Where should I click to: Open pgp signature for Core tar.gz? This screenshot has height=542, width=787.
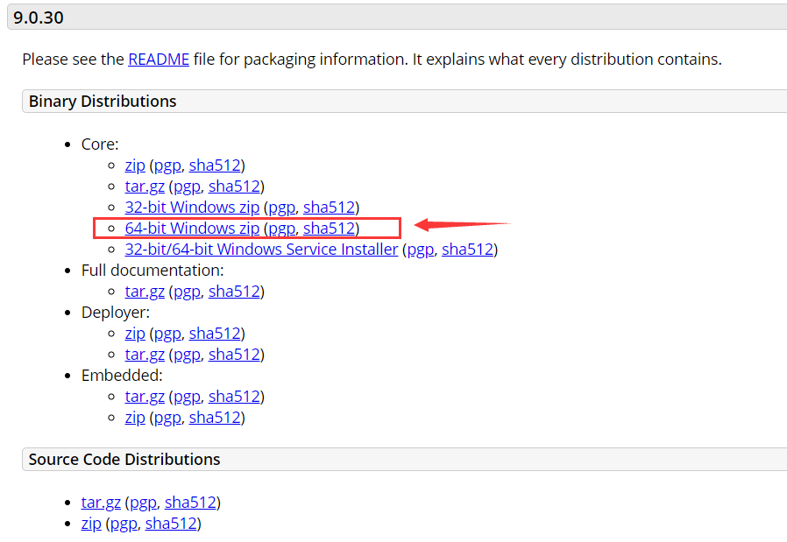[x=188, y=187]
